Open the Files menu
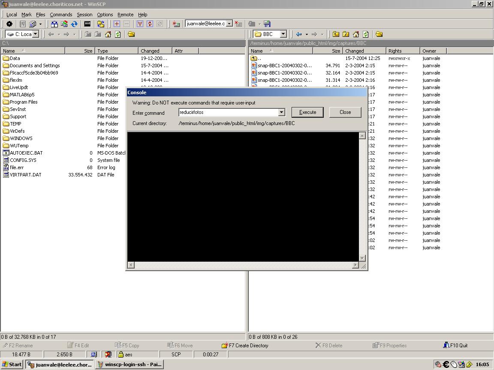Image resolution: width=494 pixels, height=370 pixels. [x=40, y=15]
